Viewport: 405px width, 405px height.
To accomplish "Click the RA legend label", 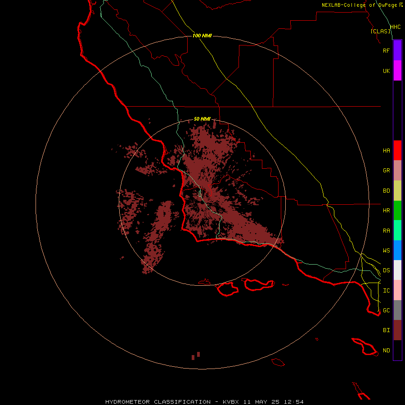I will (386, 231).
